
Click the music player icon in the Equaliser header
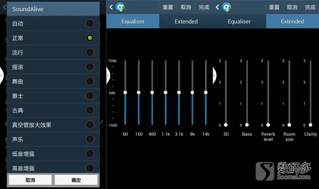120,7
